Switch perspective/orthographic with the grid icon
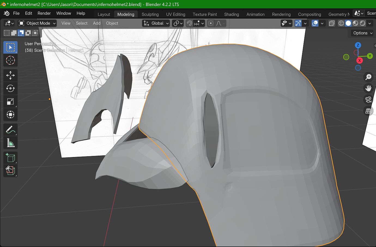The image size is (376, 247). pyautogui.click(x=368, y=111)
